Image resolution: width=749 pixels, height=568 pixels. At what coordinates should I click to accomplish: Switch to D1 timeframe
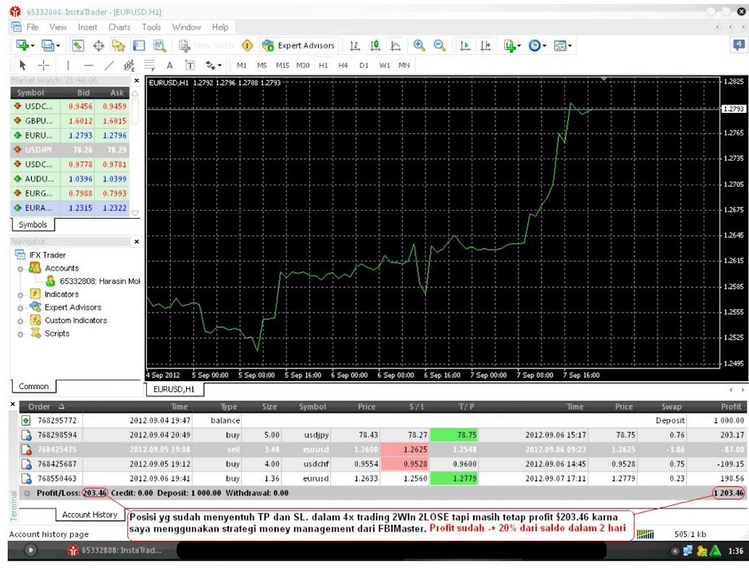364,65
